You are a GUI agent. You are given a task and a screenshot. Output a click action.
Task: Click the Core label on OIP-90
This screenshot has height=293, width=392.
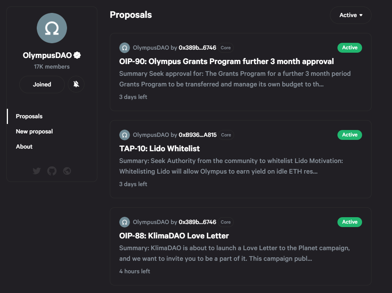226,48
